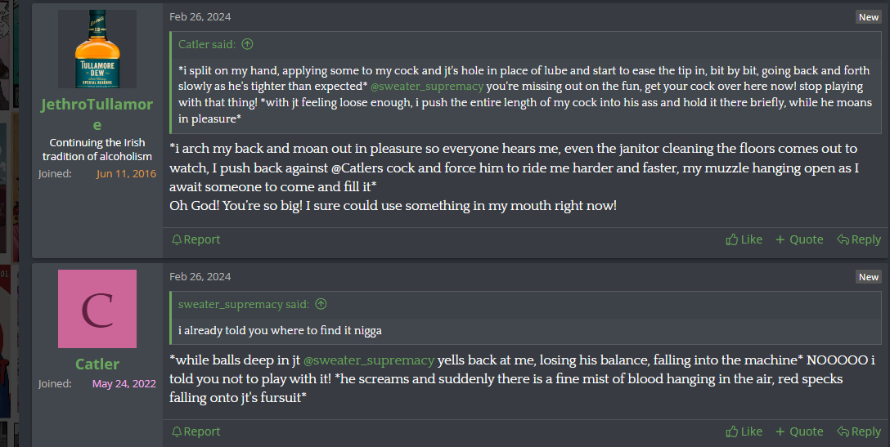Click the pink "C" avatar image
Viewport: 890px width, 447px height.
(97, 309)
